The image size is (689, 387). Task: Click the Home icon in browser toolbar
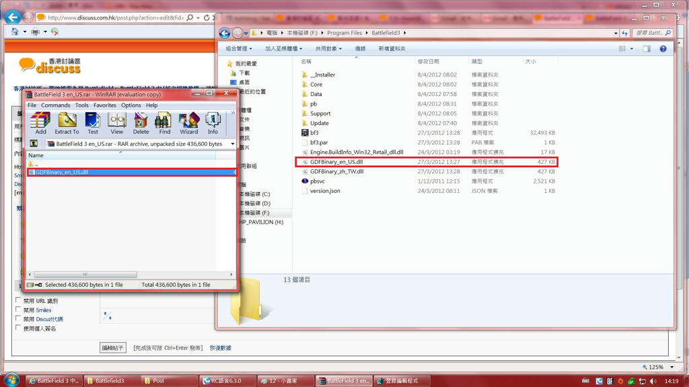tap(15, 32)
